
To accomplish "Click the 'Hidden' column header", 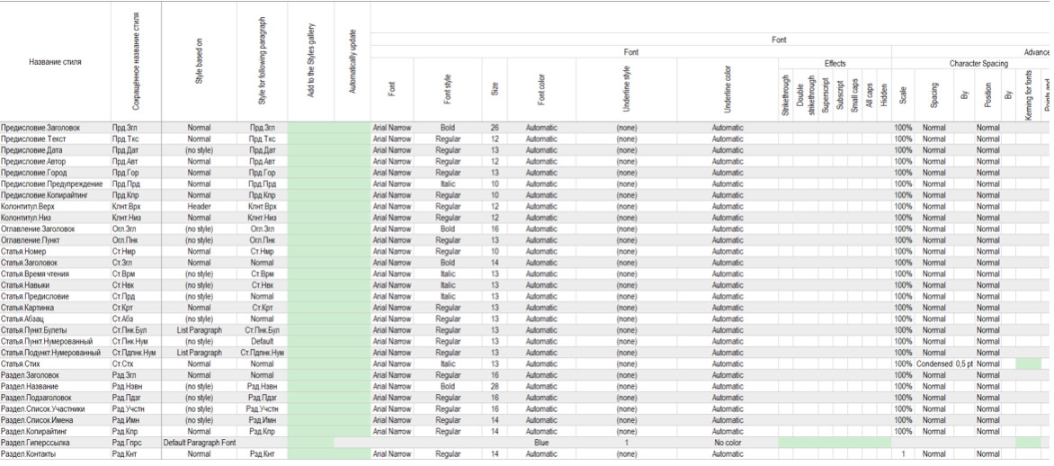I will coord(884,95).
